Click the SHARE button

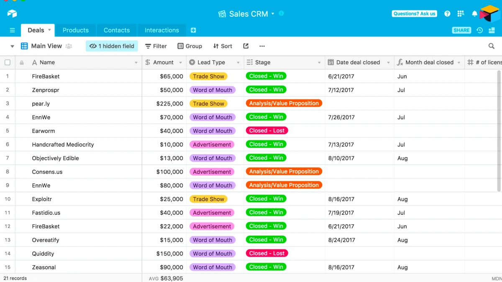pyautogui.click(x=461, y=30)
